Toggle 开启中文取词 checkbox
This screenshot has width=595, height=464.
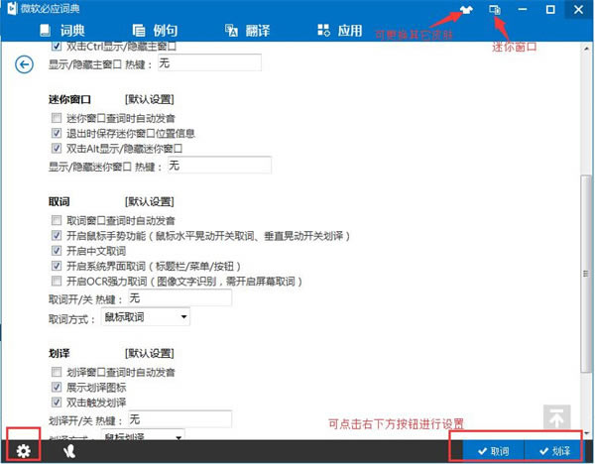[57, 252]
